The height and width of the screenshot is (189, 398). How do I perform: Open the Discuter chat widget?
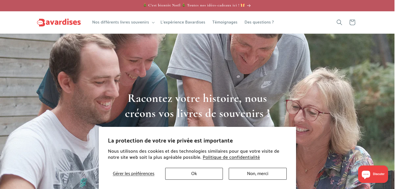point(373,174)
